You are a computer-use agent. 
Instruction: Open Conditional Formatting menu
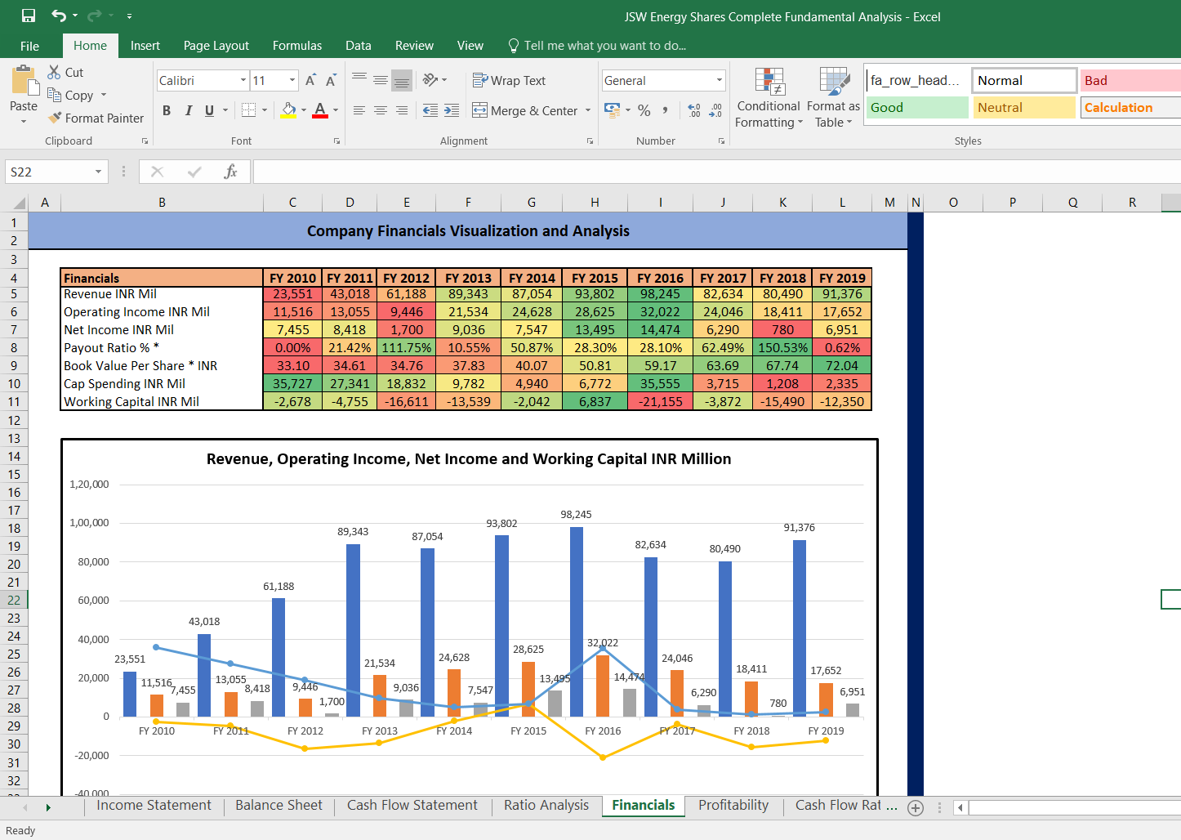[x=769, y=98]
